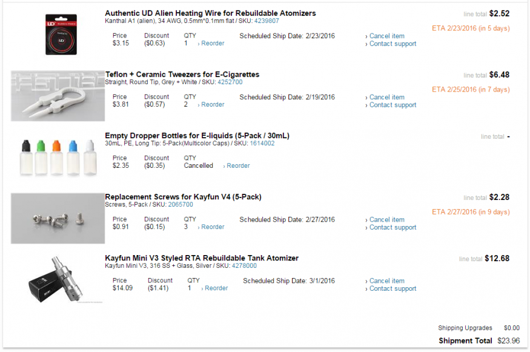Open Replacement Screws for Kayfun V4 image
This screenshot has width=530, height=352.
pyautogui.click(x=58, y=219)
